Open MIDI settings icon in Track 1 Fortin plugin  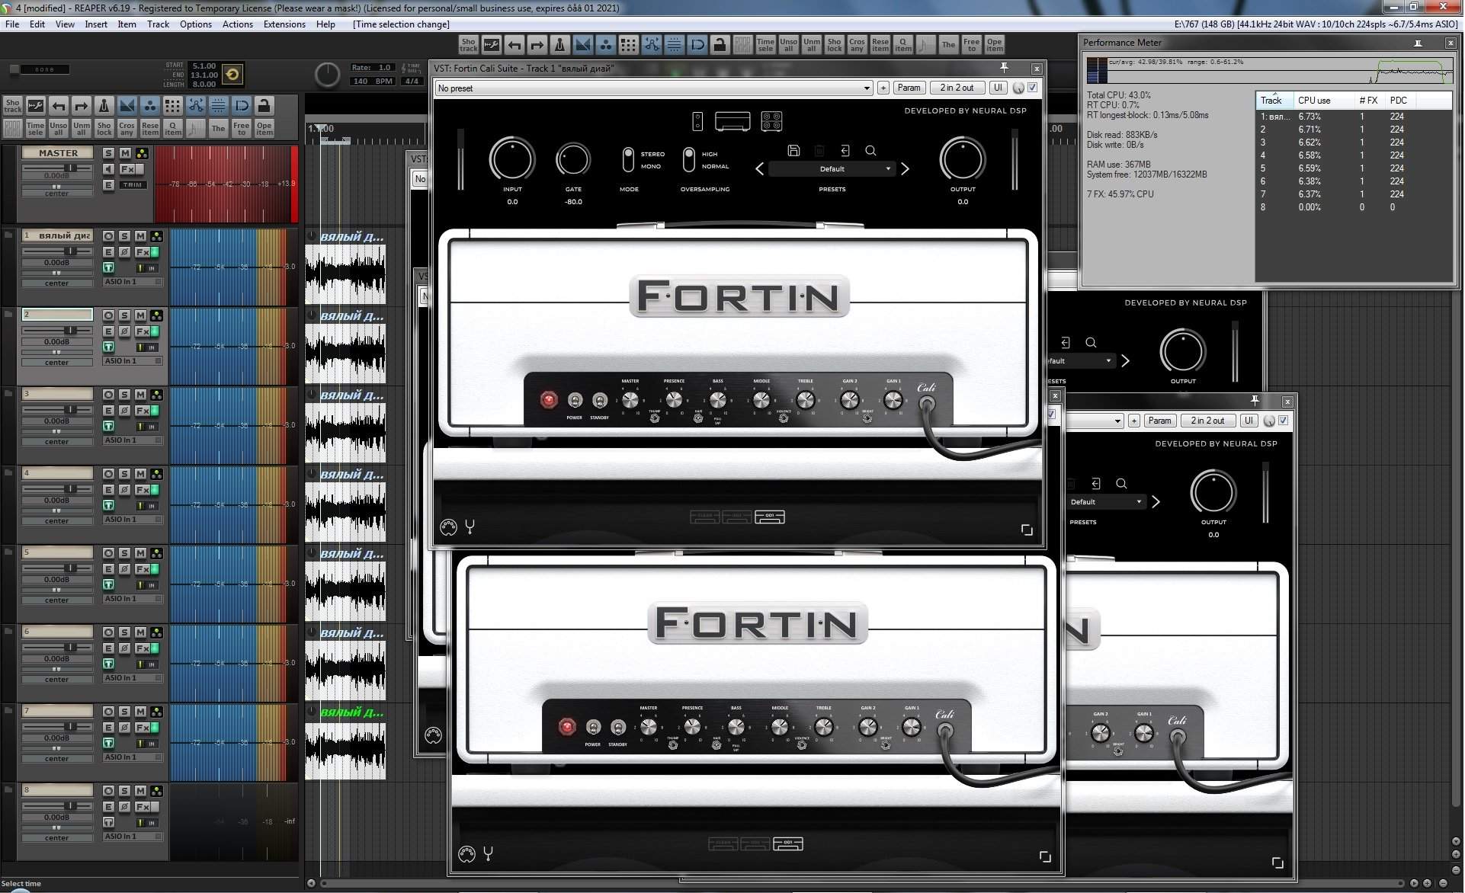coord(448,527)
